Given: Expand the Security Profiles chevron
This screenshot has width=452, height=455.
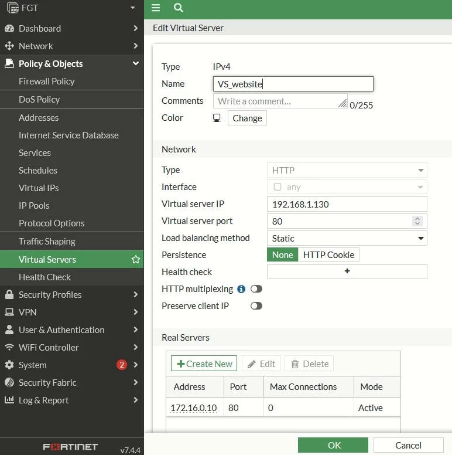Looking at the screenshot, I should coord(135,294).
